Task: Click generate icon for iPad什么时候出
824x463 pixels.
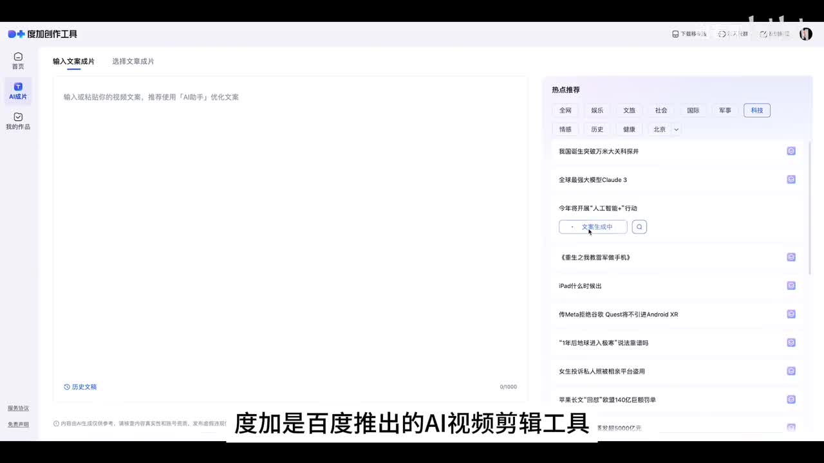Action: [791, 286]
